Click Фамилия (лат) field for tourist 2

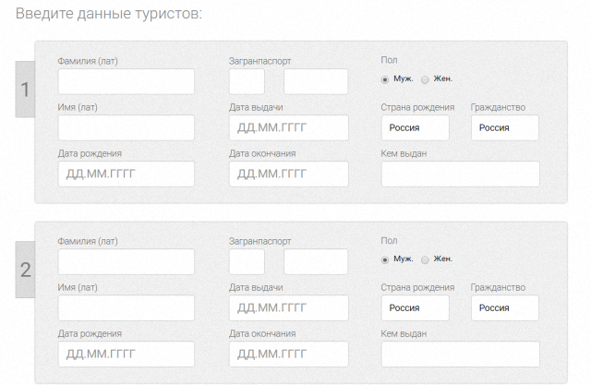[127, 261]
